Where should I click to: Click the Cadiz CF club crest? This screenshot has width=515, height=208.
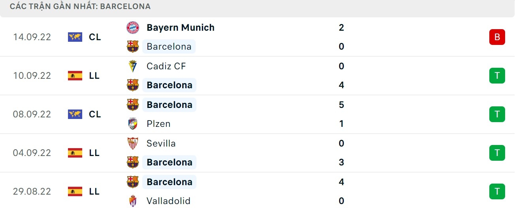pos(133,66)
